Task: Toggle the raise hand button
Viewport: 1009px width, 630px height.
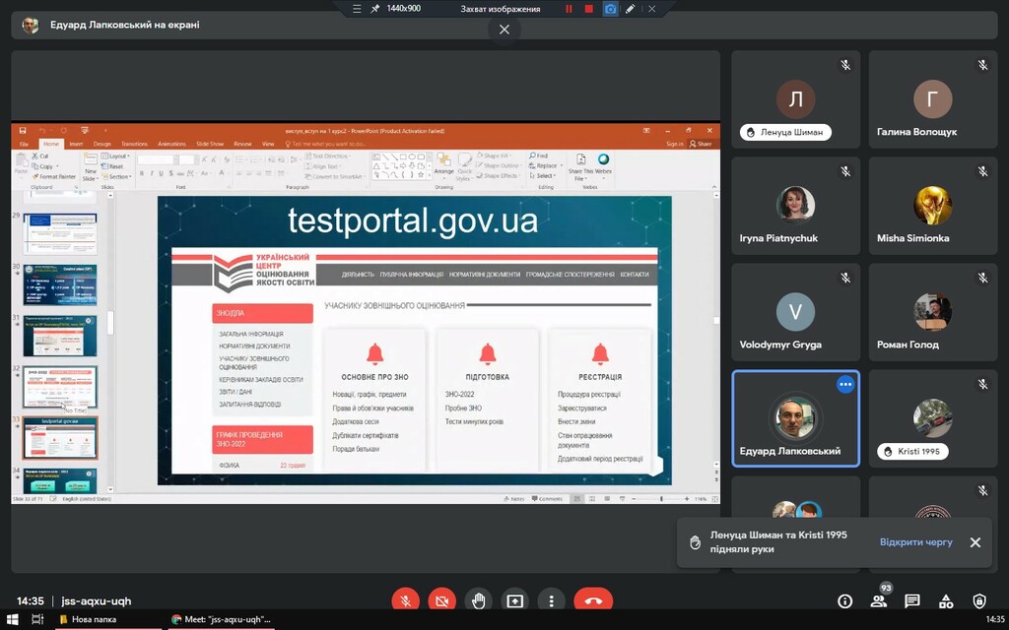Action: pyautogui.click(x=479, y=600)
